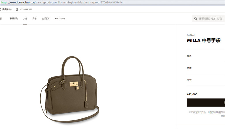Expand the 尺寸 option row
Screen dimensions: 225x129
click(206, 80)
